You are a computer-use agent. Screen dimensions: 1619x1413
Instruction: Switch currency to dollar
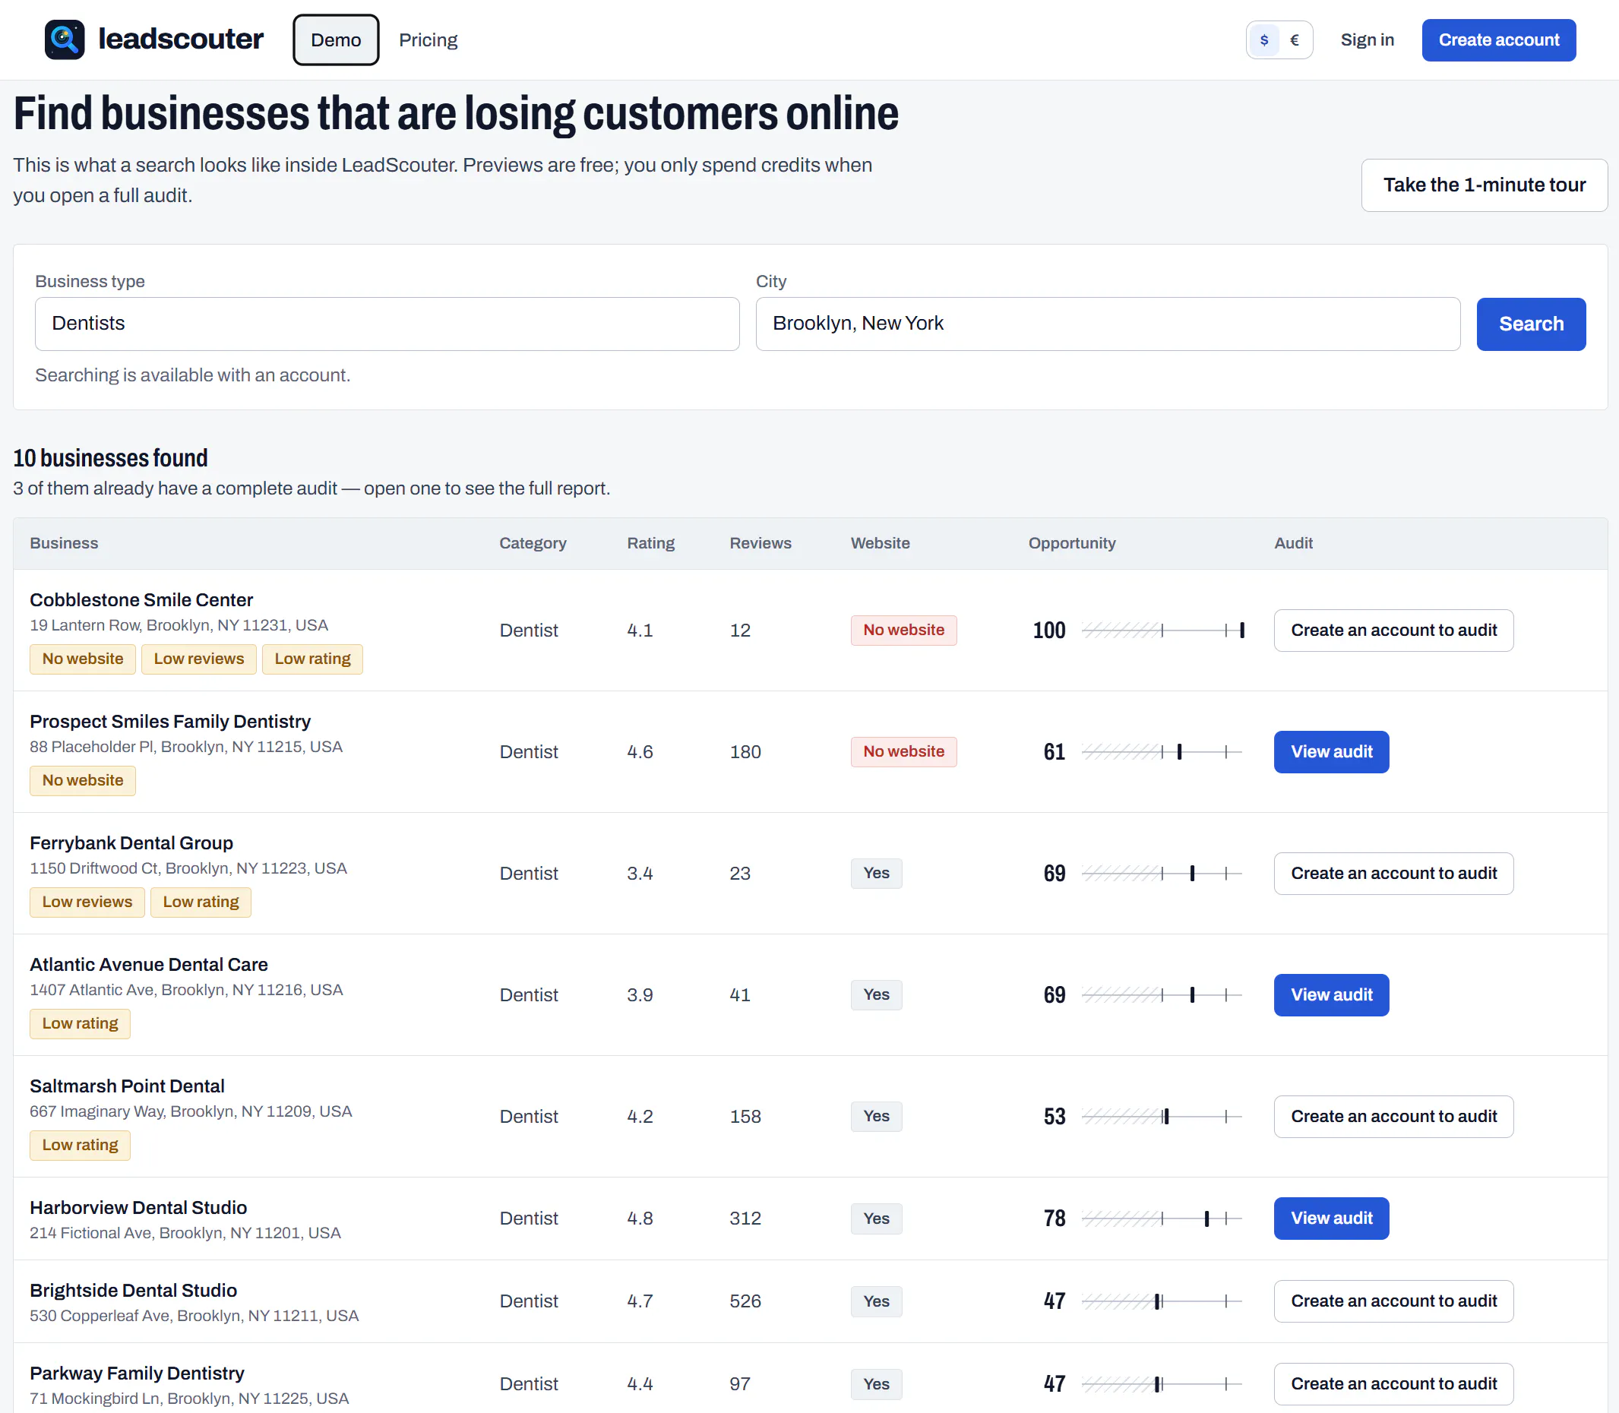(1264, 40)
